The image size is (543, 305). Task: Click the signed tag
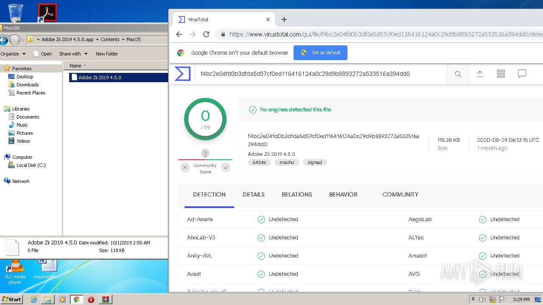[x=315, y=162]
